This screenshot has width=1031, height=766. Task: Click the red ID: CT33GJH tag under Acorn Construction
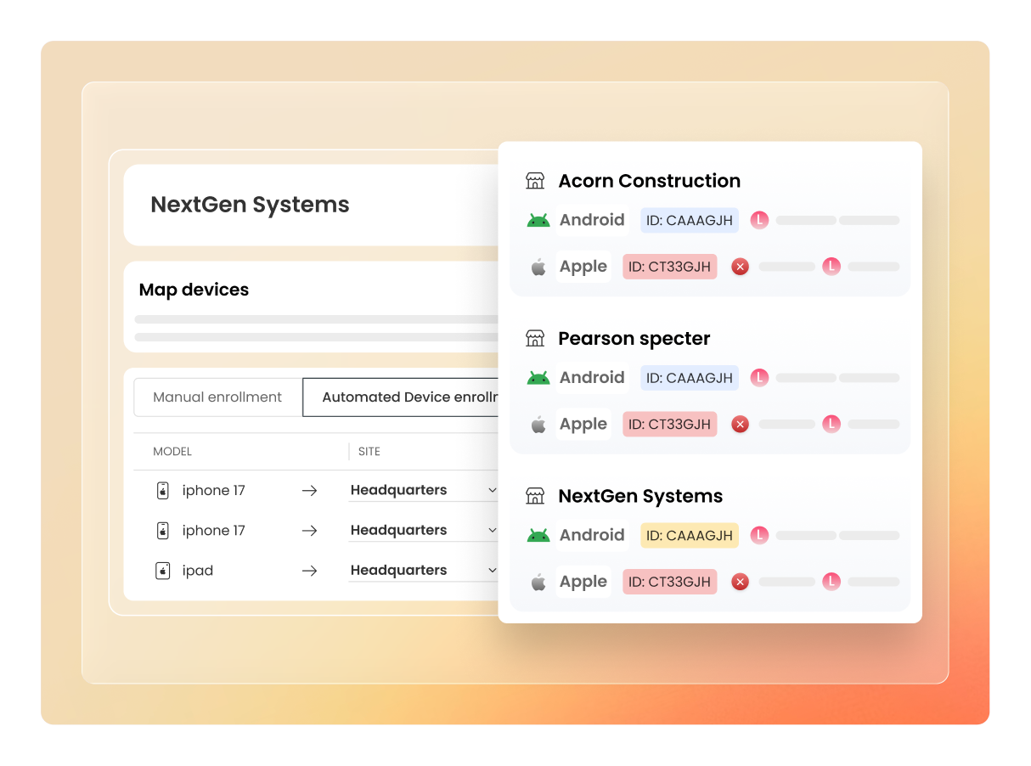coord(669,267)
